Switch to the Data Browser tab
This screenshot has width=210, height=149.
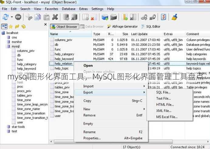pyautogui.click(x=92, y=26)
